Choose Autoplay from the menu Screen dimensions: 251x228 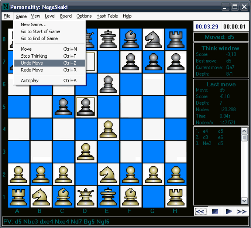point(49,81)
